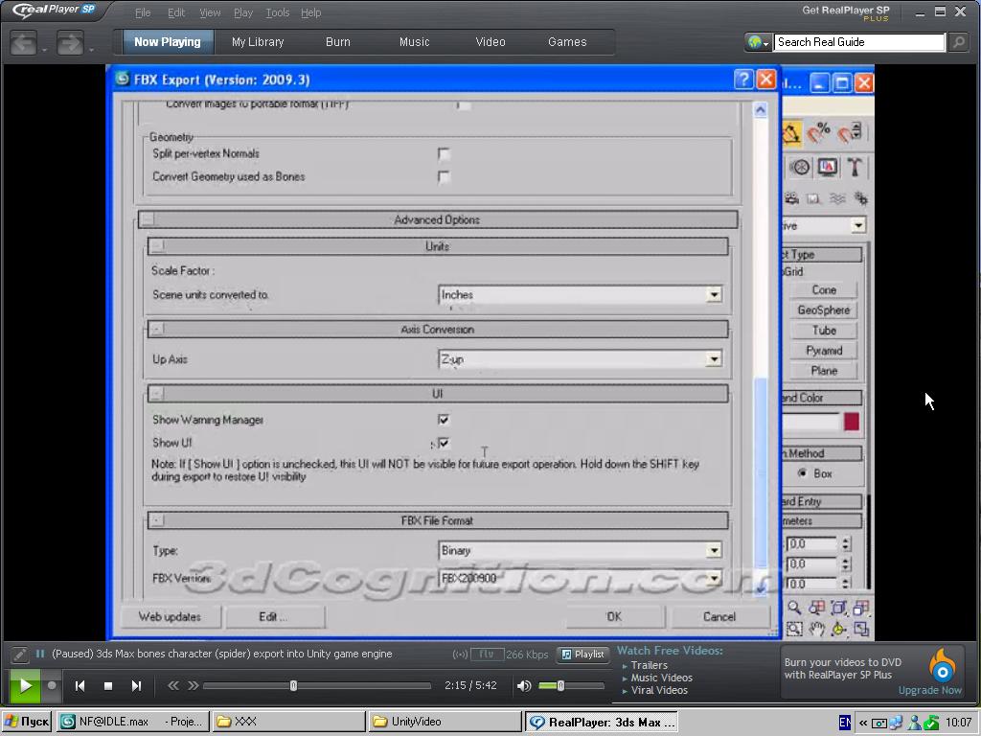The height and width of the screenshot is (736, 981).
Task: Click the FBX Export help question-mark button
Action: pos(743,80)
